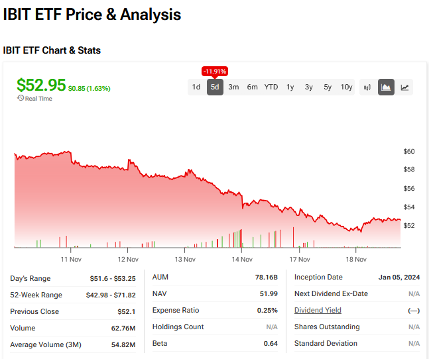Click the IBIT ETF Chart & Stats heading
Image resolution: width=429 pixels, height=359 pixels.
52,50
